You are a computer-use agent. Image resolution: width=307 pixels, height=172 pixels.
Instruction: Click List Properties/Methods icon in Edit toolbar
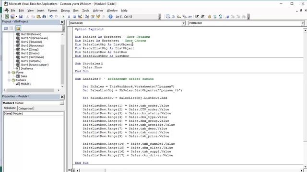(167, 17)
